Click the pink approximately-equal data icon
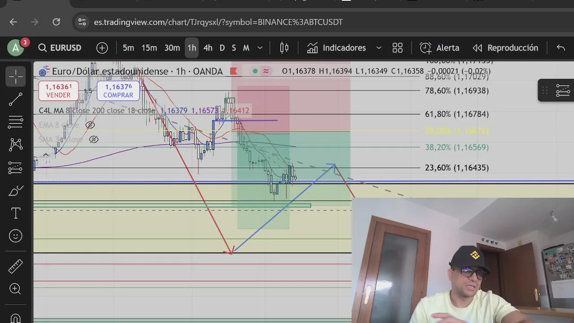Viewport: 574px width, 323px height. pos(266,71)
